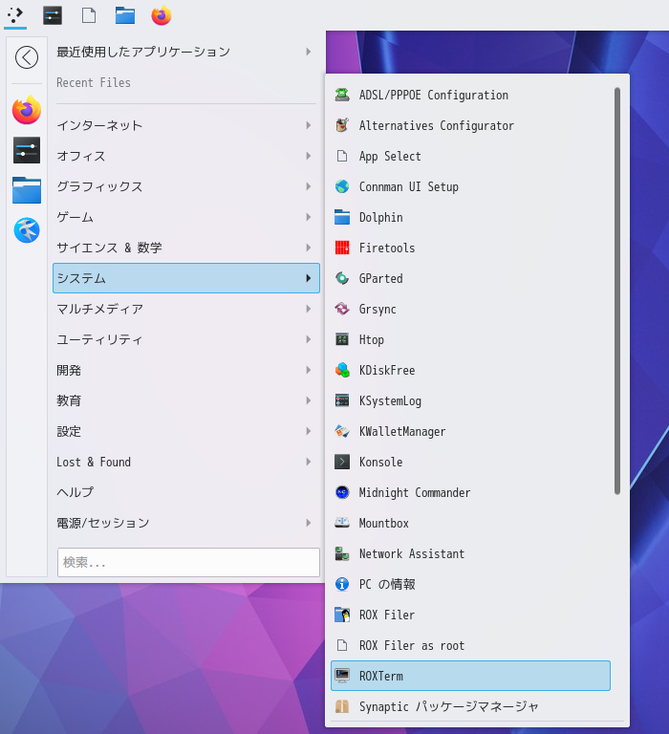Open Network Assistant by its label
Screen dimensions: 669x734
(412, 553)
